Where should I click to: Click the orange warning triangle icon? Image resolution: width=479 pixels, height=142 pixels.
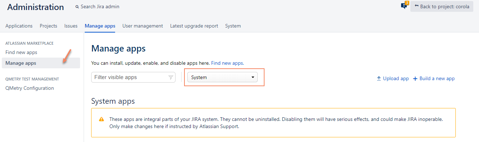click(102, 119)
